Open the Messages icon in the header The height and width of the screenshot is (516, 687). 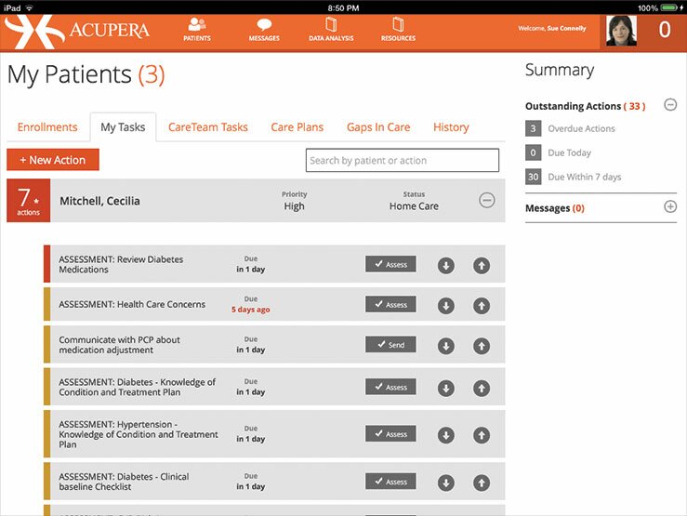click(x=264, y=30)
